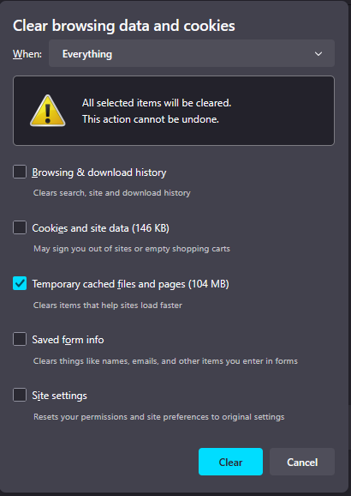The width and height of the screenshot is (351, 496).
Task: Click the Site settings label text
Action: click(x=59, y=396)
